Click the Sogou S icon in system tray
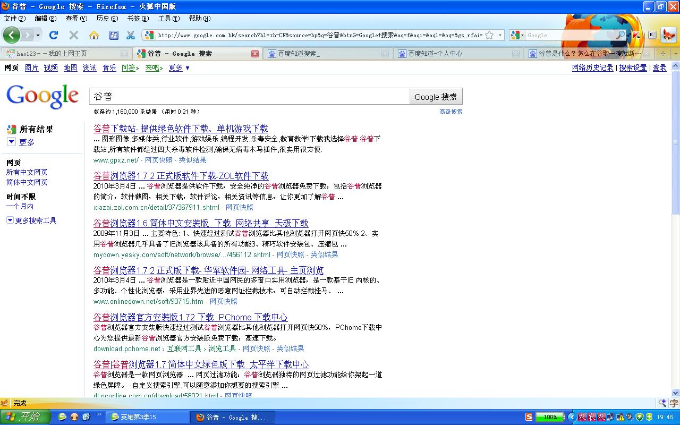Image resolution: width=680 pixels, height=425 pixels. (529, 417)
